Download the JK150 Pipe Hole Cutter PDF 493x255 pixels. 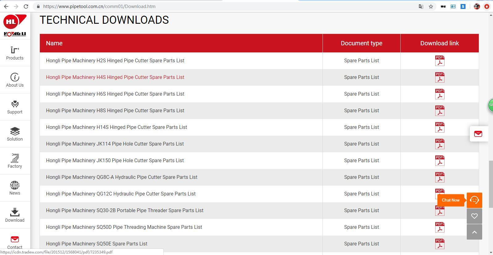point(440,161)
